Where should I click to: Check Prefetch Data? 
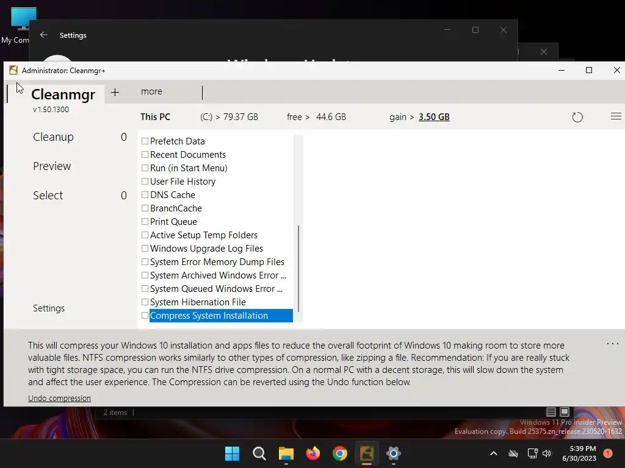tap(145, 141)
